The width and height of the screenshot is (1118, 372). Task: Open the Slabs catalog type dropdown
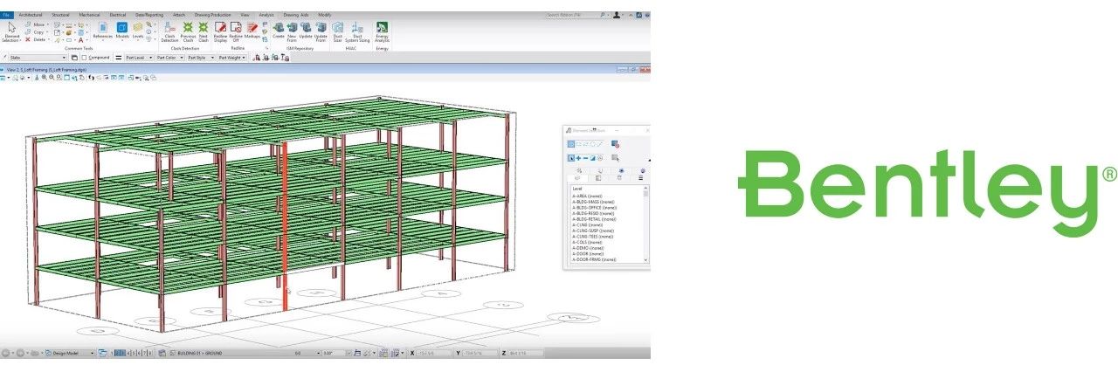(x=38, y=58)
